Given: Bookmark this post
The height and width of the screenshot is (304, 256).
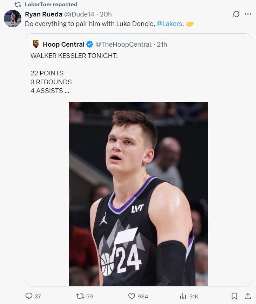Looking at the screenshot, I should pos(235,296).
